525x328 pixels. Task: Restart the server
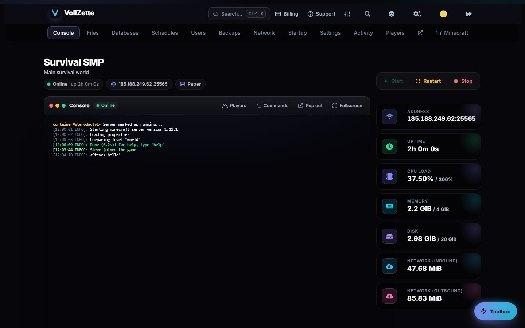tap(428, 81)
